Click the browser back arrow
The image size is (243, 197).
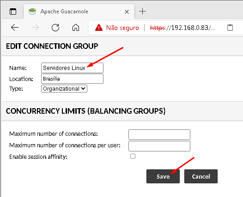pos(15,28)
